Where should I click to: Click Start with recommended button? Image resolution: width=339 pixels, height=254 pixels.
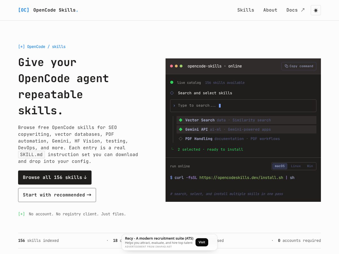[57, 195]
